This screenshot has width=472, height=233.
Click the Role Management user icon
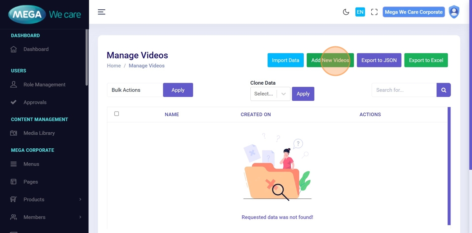(13, 85)
